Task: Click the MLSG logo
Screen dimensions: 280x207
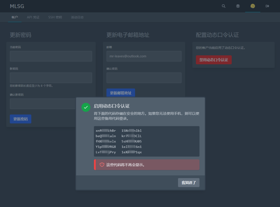Action: click(x=17, y=6)
